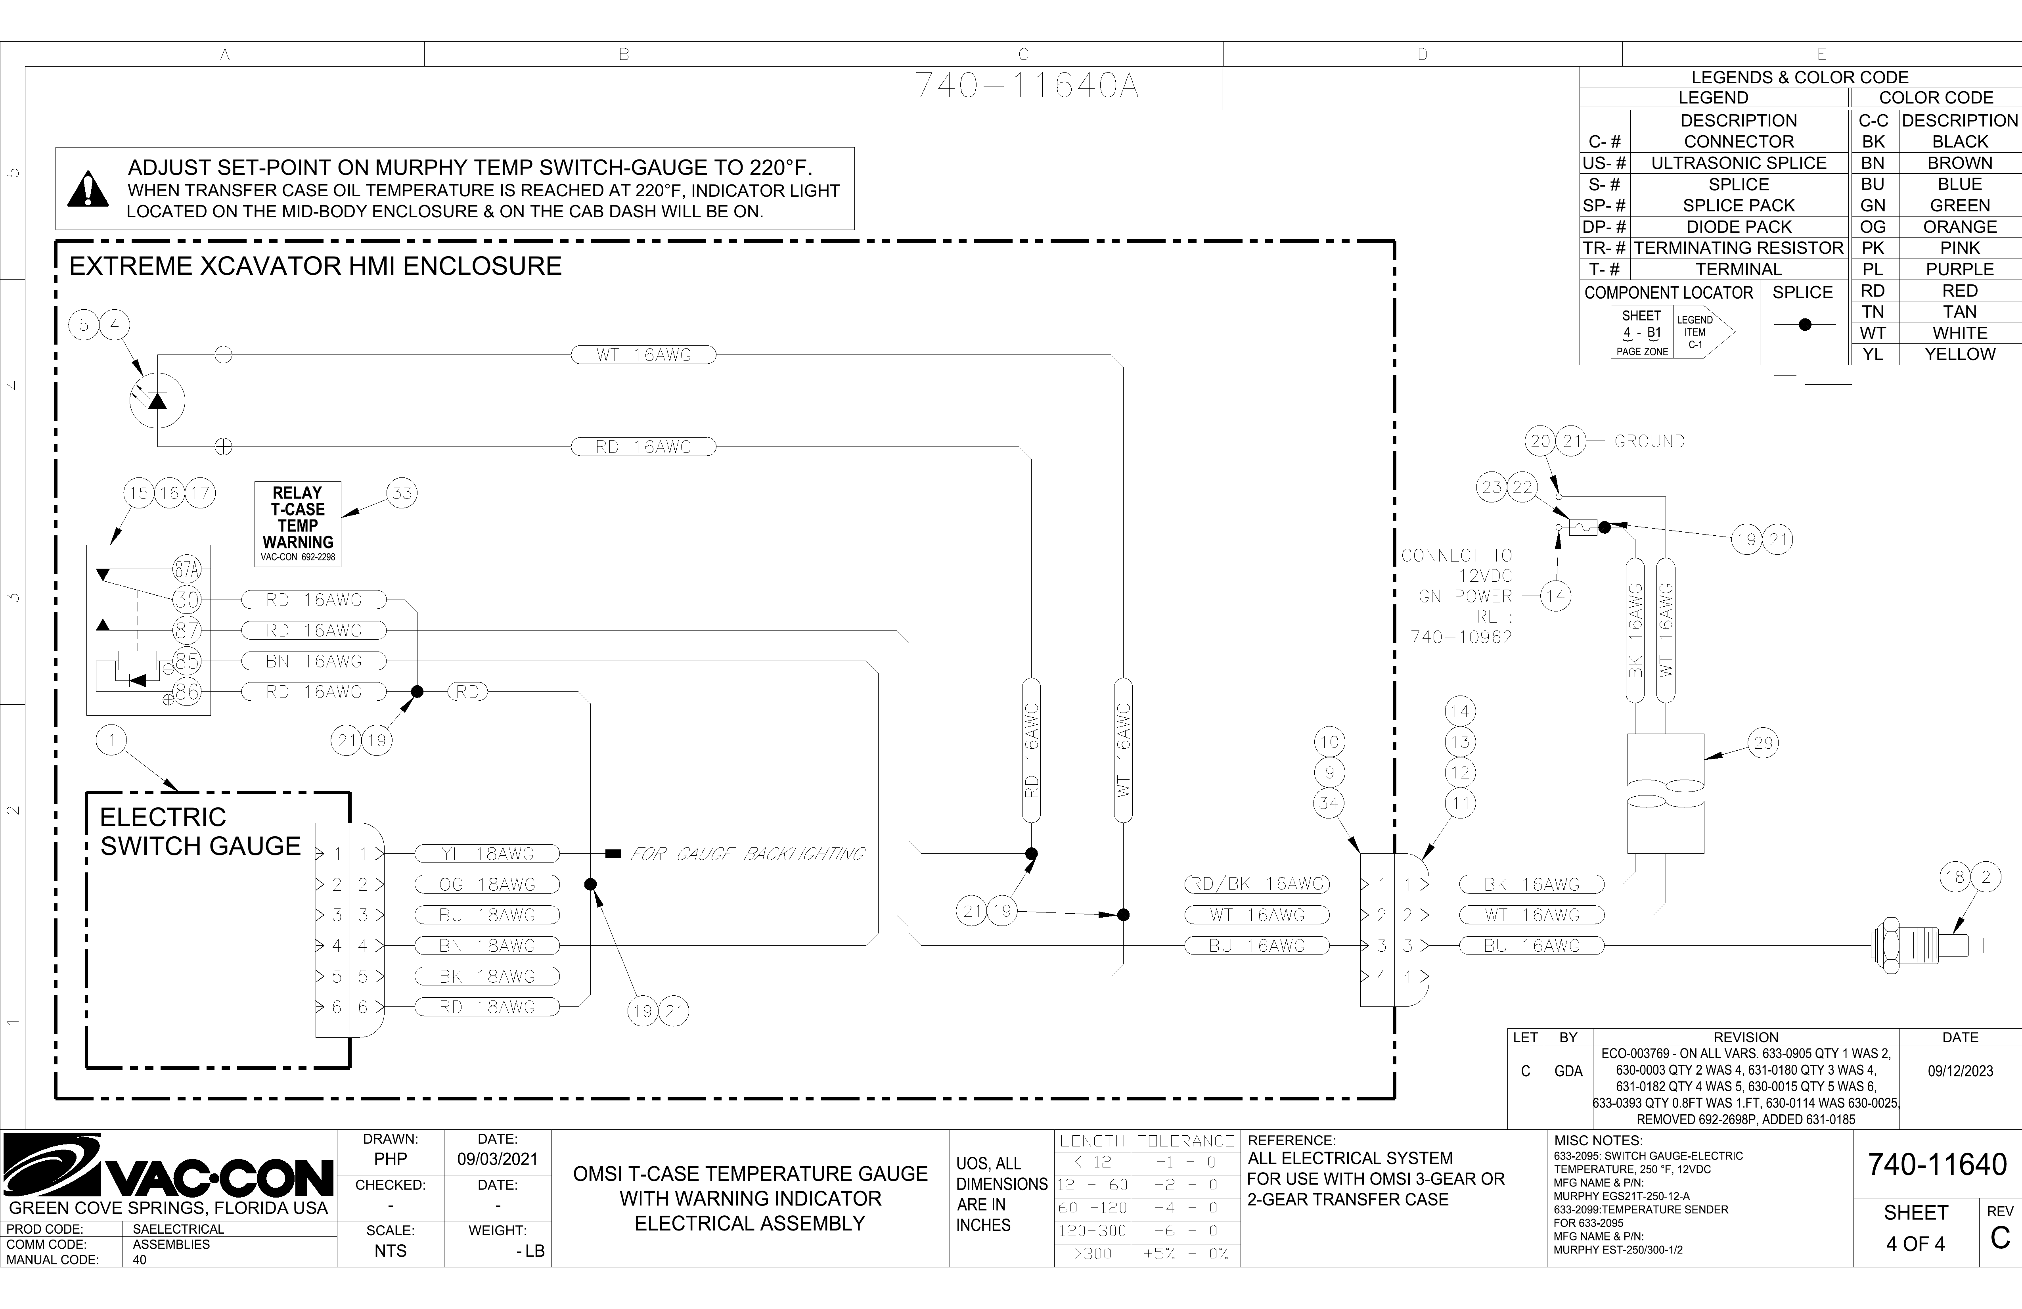The image size is (2022, 1309).
Task: Select the BN 16AWG wire label
Action: pos(314,661)
